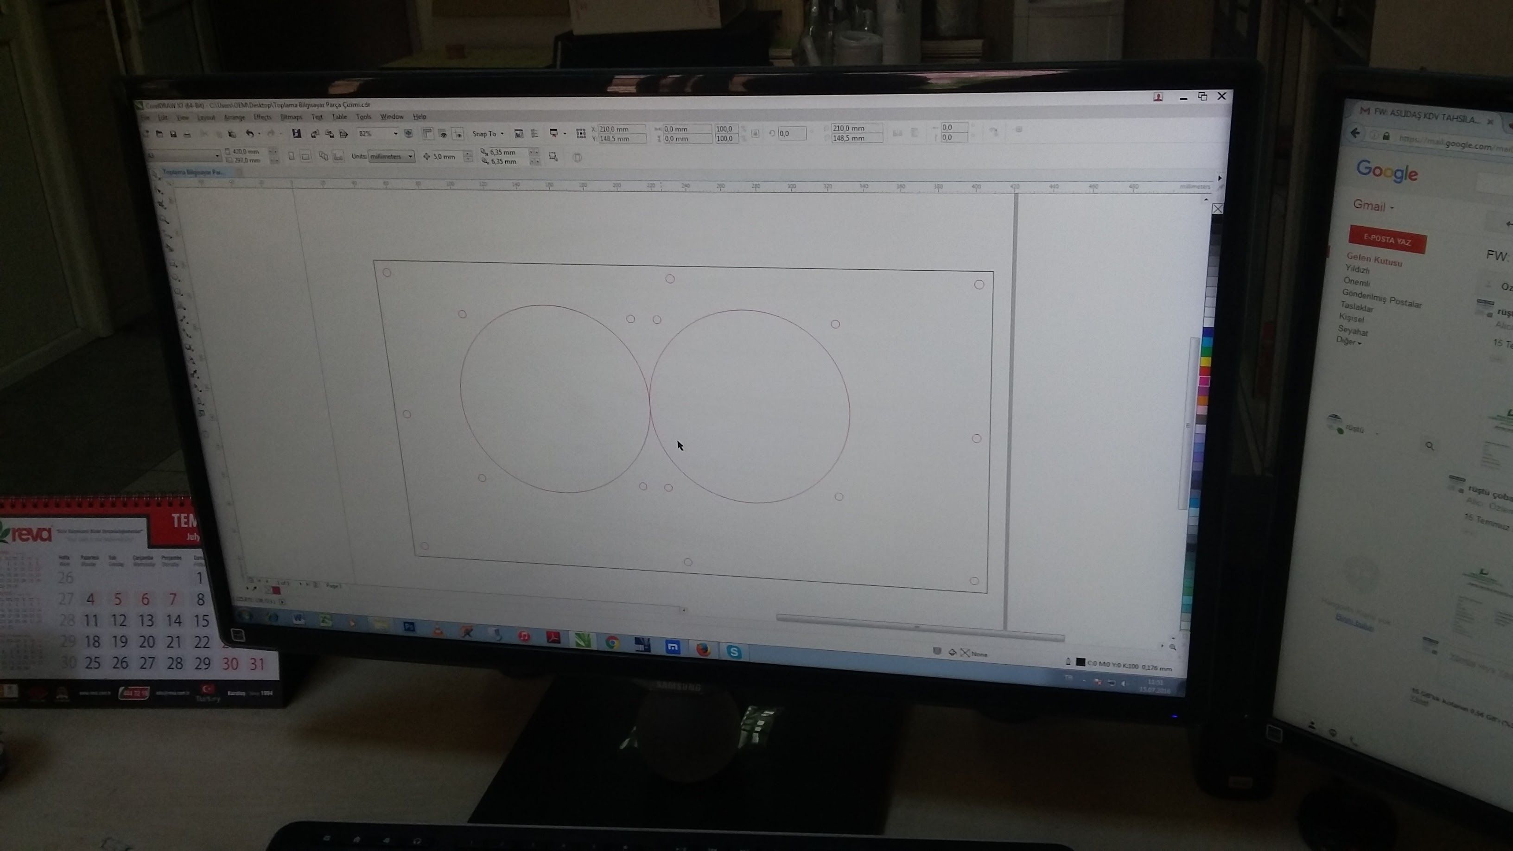Click the Undo arrow icon
Image resolution: width=1513 pixels, height=851 pixels.
click(250, 134)
